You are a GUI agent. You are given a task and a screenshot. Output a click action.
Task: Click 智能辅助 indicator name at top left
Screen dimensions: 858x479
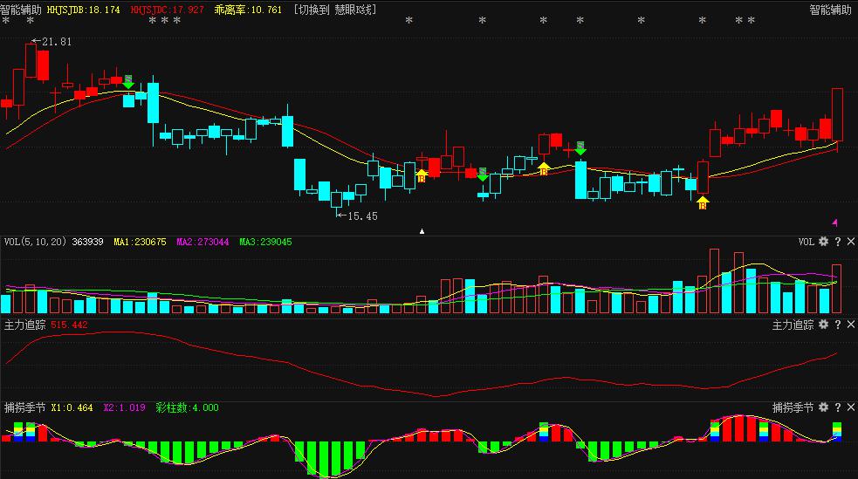tap(21, 10)
